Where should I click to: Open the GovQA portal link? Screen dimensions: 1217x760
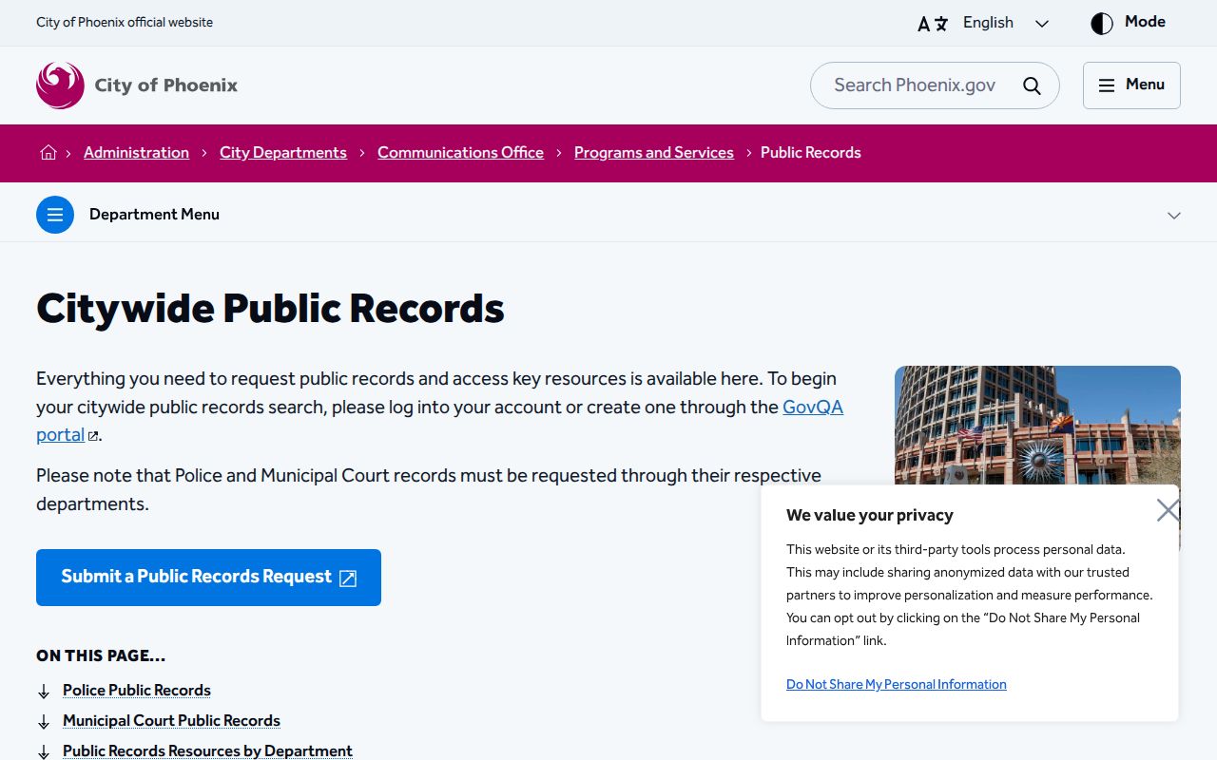click(x=813, y=407)
